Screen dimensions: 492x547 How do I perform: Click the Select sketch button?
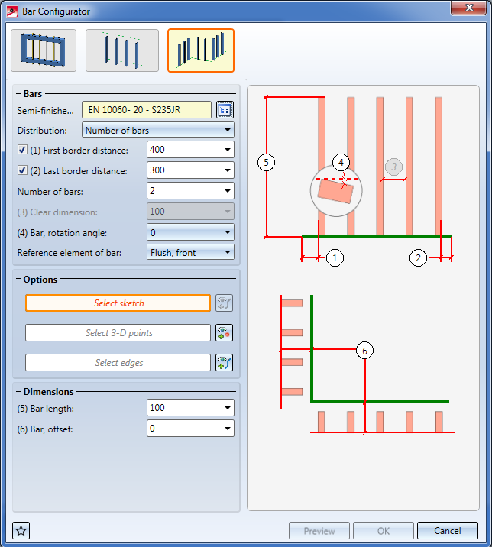pyautogui.click(x=118, y=303)
